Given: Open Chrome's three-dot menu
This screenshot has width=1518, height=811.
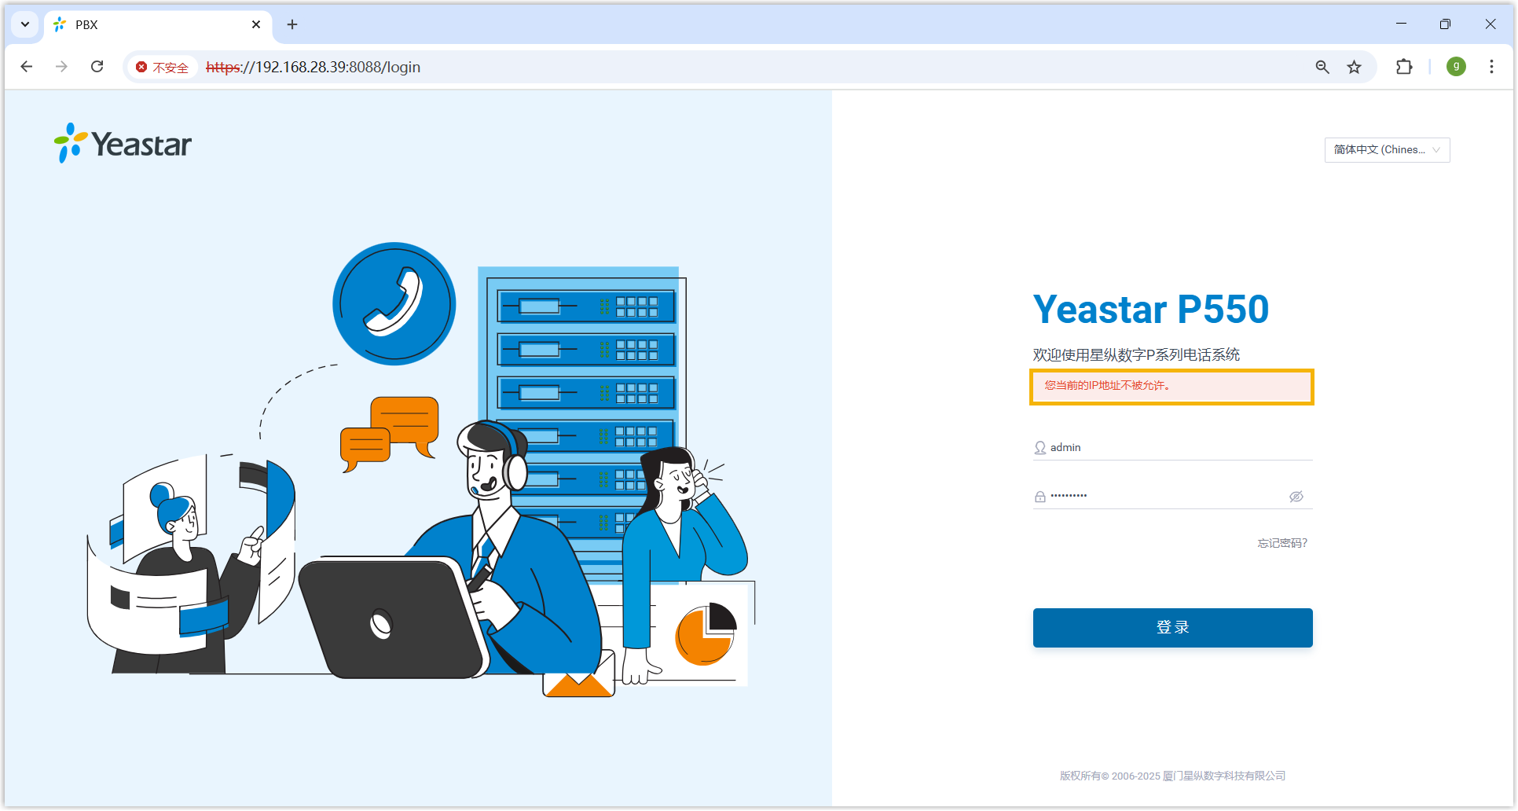Looking at the screenshot, I should pyautogui.click(x=1491, y=67).
